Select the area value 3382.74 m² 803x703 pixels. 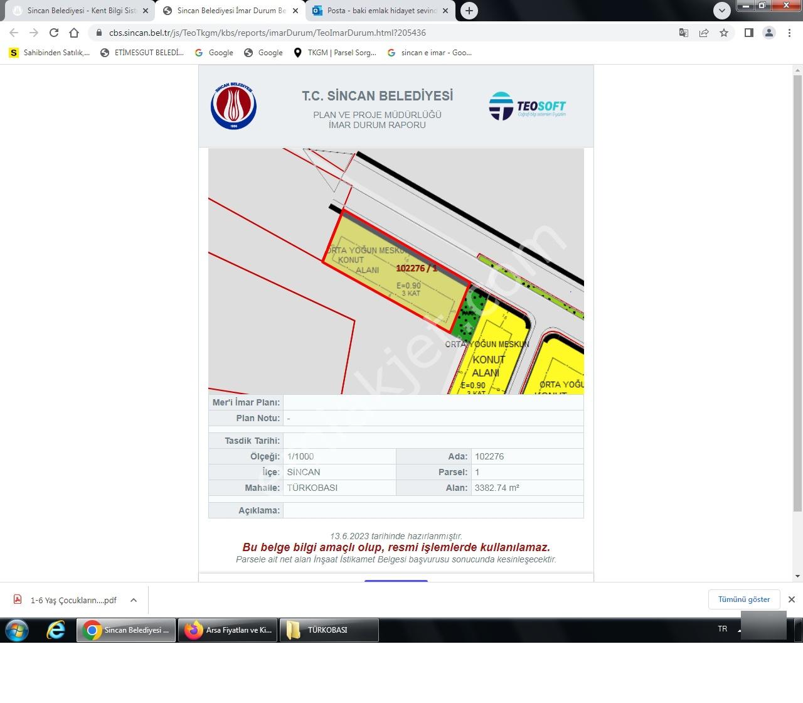[497, 488]
